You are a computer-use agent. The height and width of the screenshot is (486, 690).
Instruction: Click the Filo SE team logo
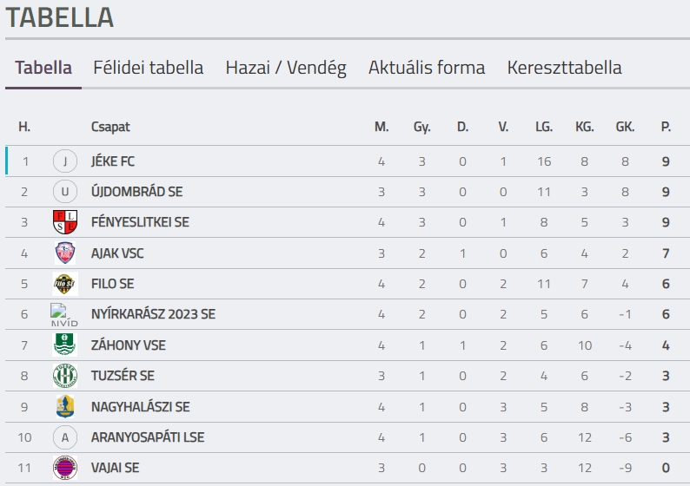coord(64,284)
